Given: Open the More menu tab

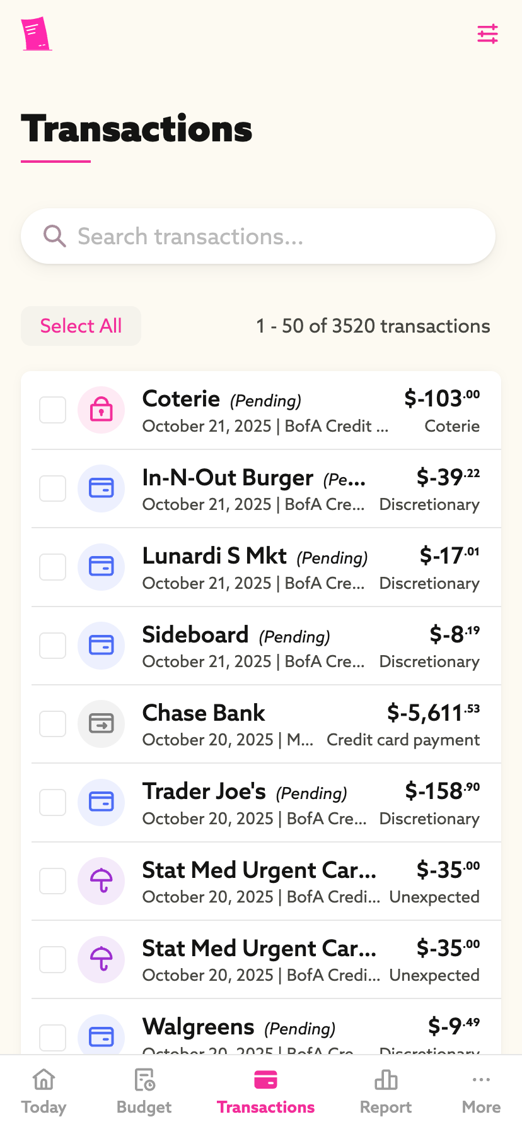Looking at the screenshot, I should tap(481, 1092).
